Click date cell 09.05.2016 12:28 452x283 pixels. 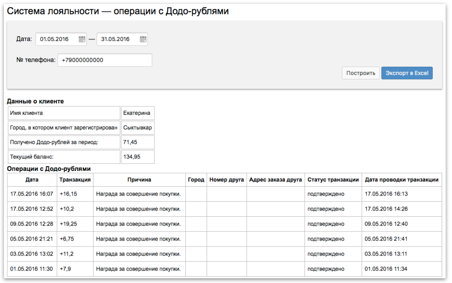[x=32, y=224]
